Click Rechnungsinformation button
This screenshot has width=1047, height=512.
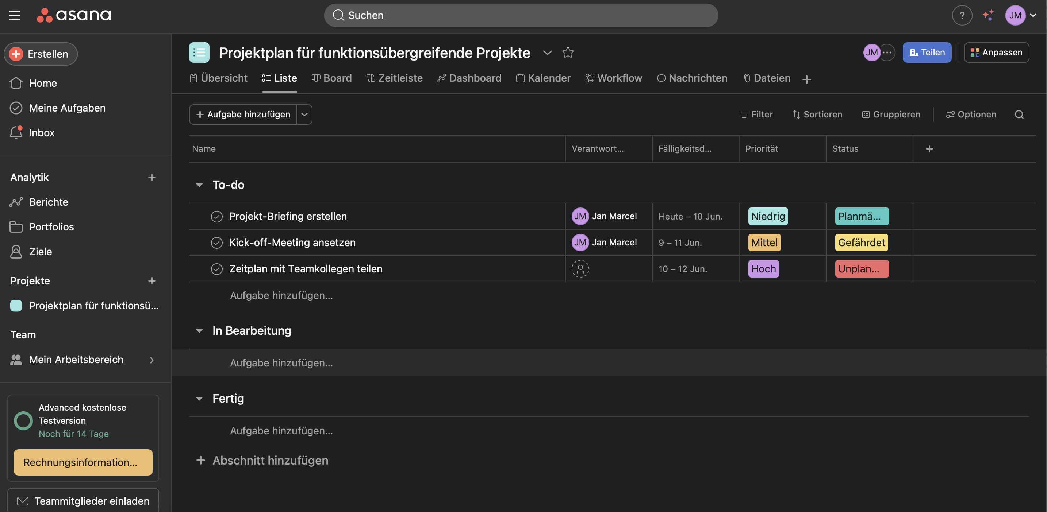(x=83, y=462)
